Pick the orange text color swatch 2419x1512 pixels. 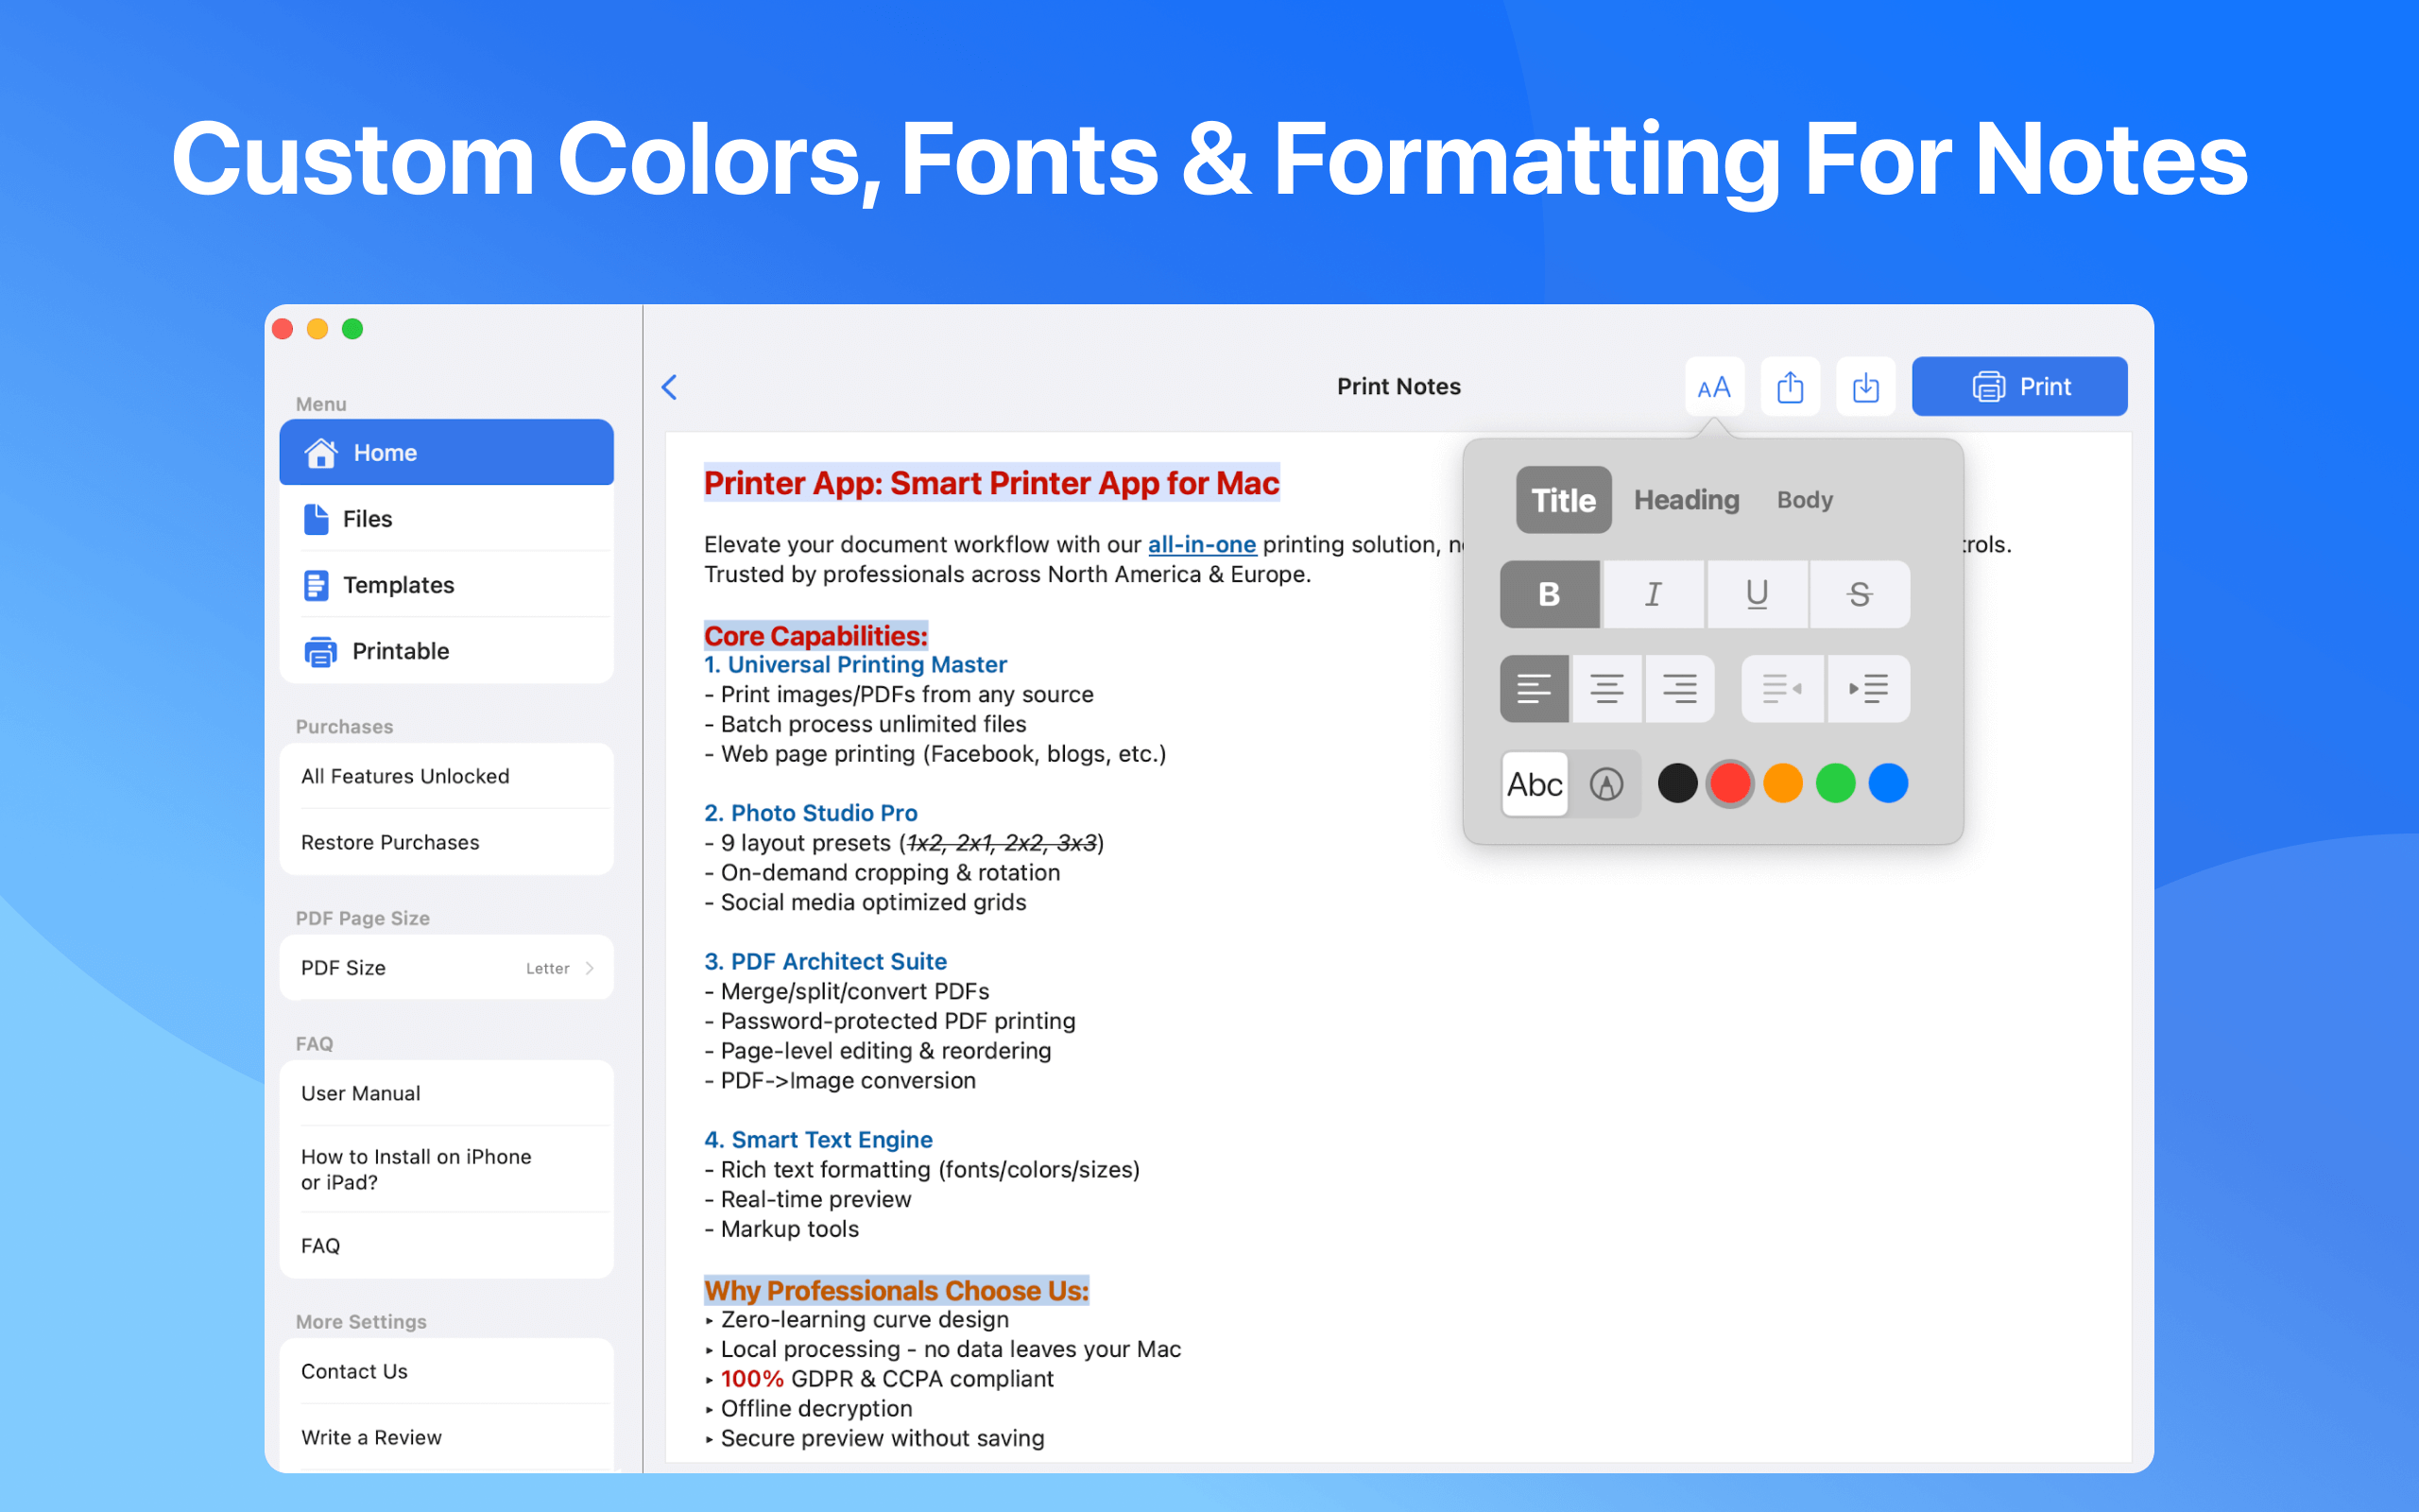coord(1782,784)
